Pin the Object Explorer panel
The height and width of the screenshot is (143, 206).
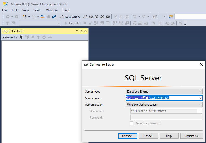[81, 31]
